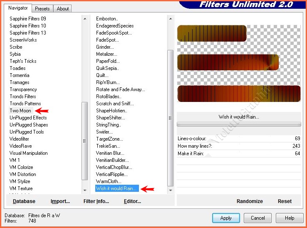Switch to the Presets tab
307x228 pixels.
(42, 8)
